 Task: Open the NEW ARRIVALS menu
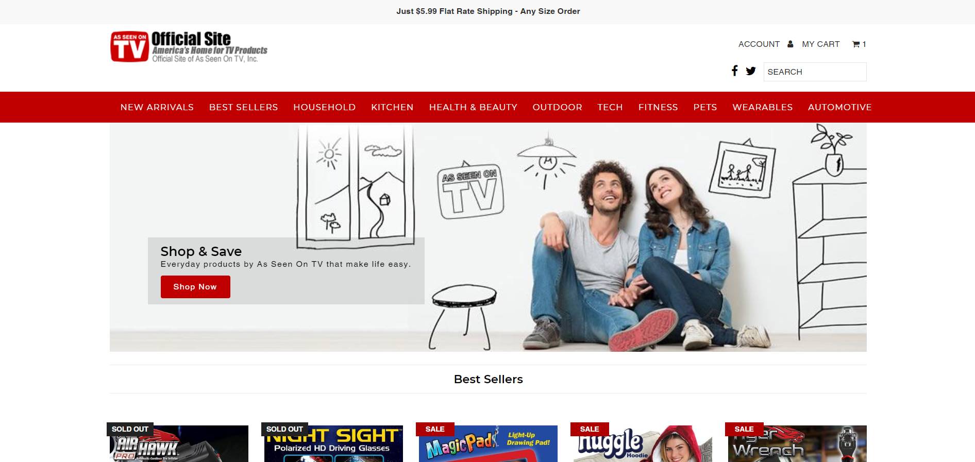point(157,107)
